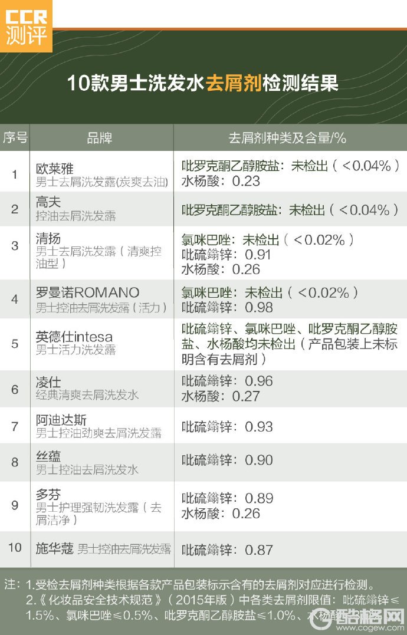Click '水杨酸：0.23' value
407x635 pixels.
(221, 180)
